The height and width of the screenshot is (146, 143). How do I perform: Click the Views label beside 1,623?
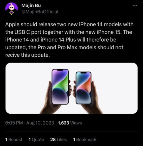coord(76,123)
